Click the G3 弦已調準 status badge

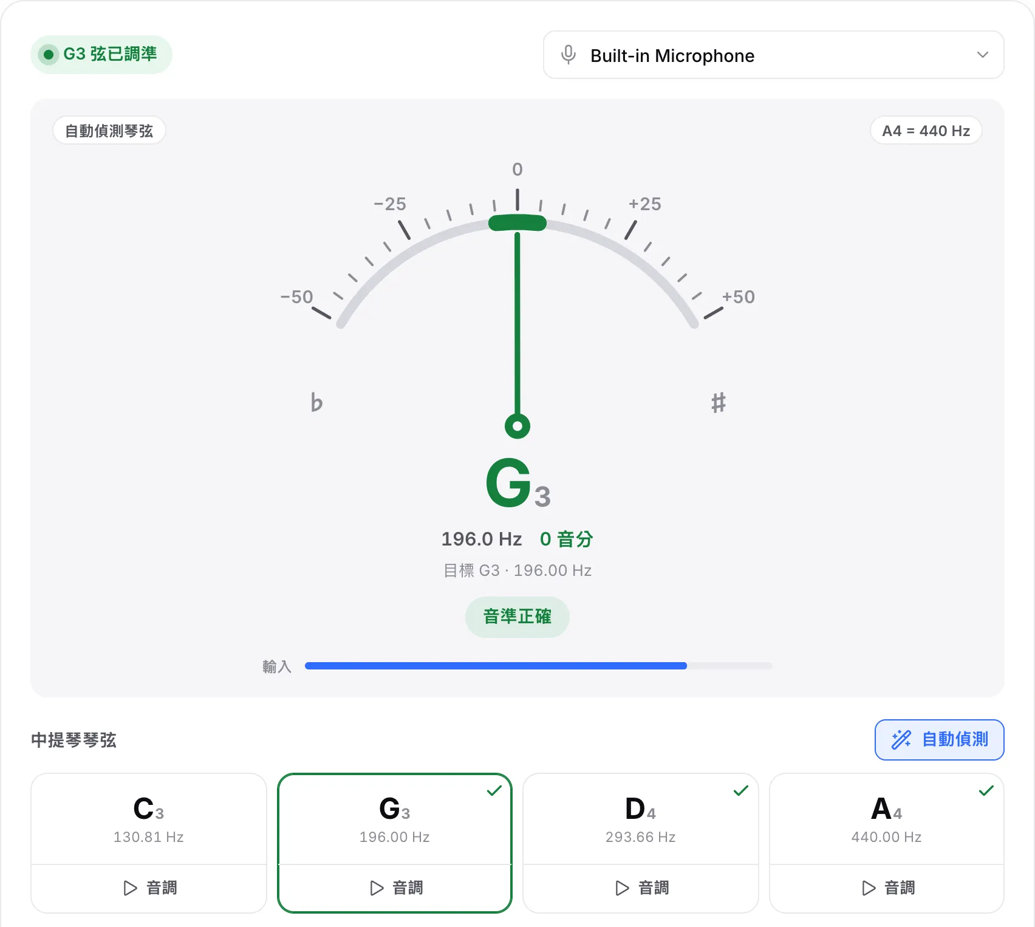point(101,55)
